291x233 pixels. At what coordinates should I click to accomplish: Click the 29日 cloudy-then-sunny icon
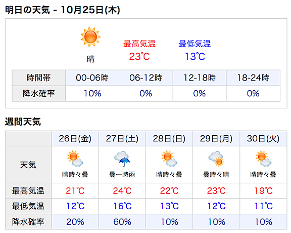[216, 159]
